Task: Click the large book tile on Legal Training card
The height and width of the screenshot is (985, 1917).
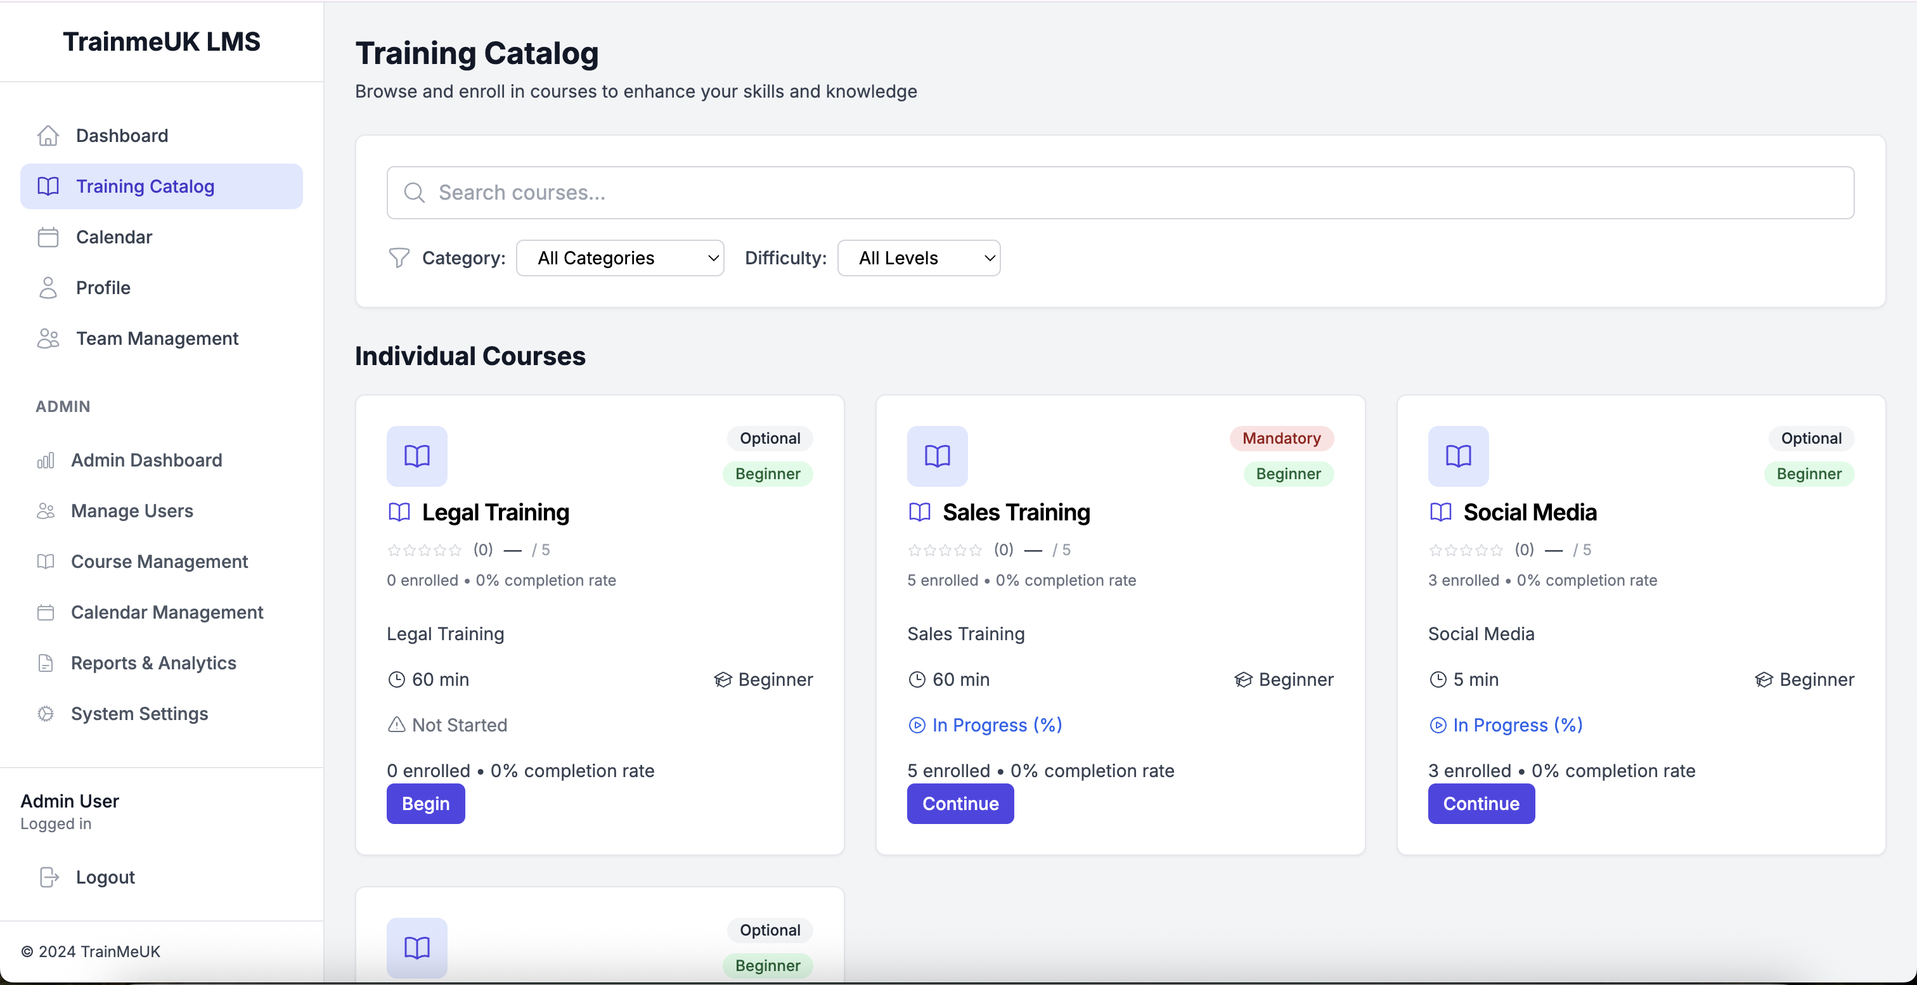Action: click(x=416, y=456)
